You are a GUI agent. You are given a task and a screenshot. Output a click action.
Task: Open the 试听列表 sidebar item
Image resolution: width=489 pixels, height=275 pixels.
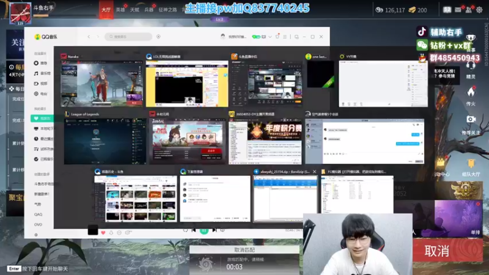click(x=43, y=149)
